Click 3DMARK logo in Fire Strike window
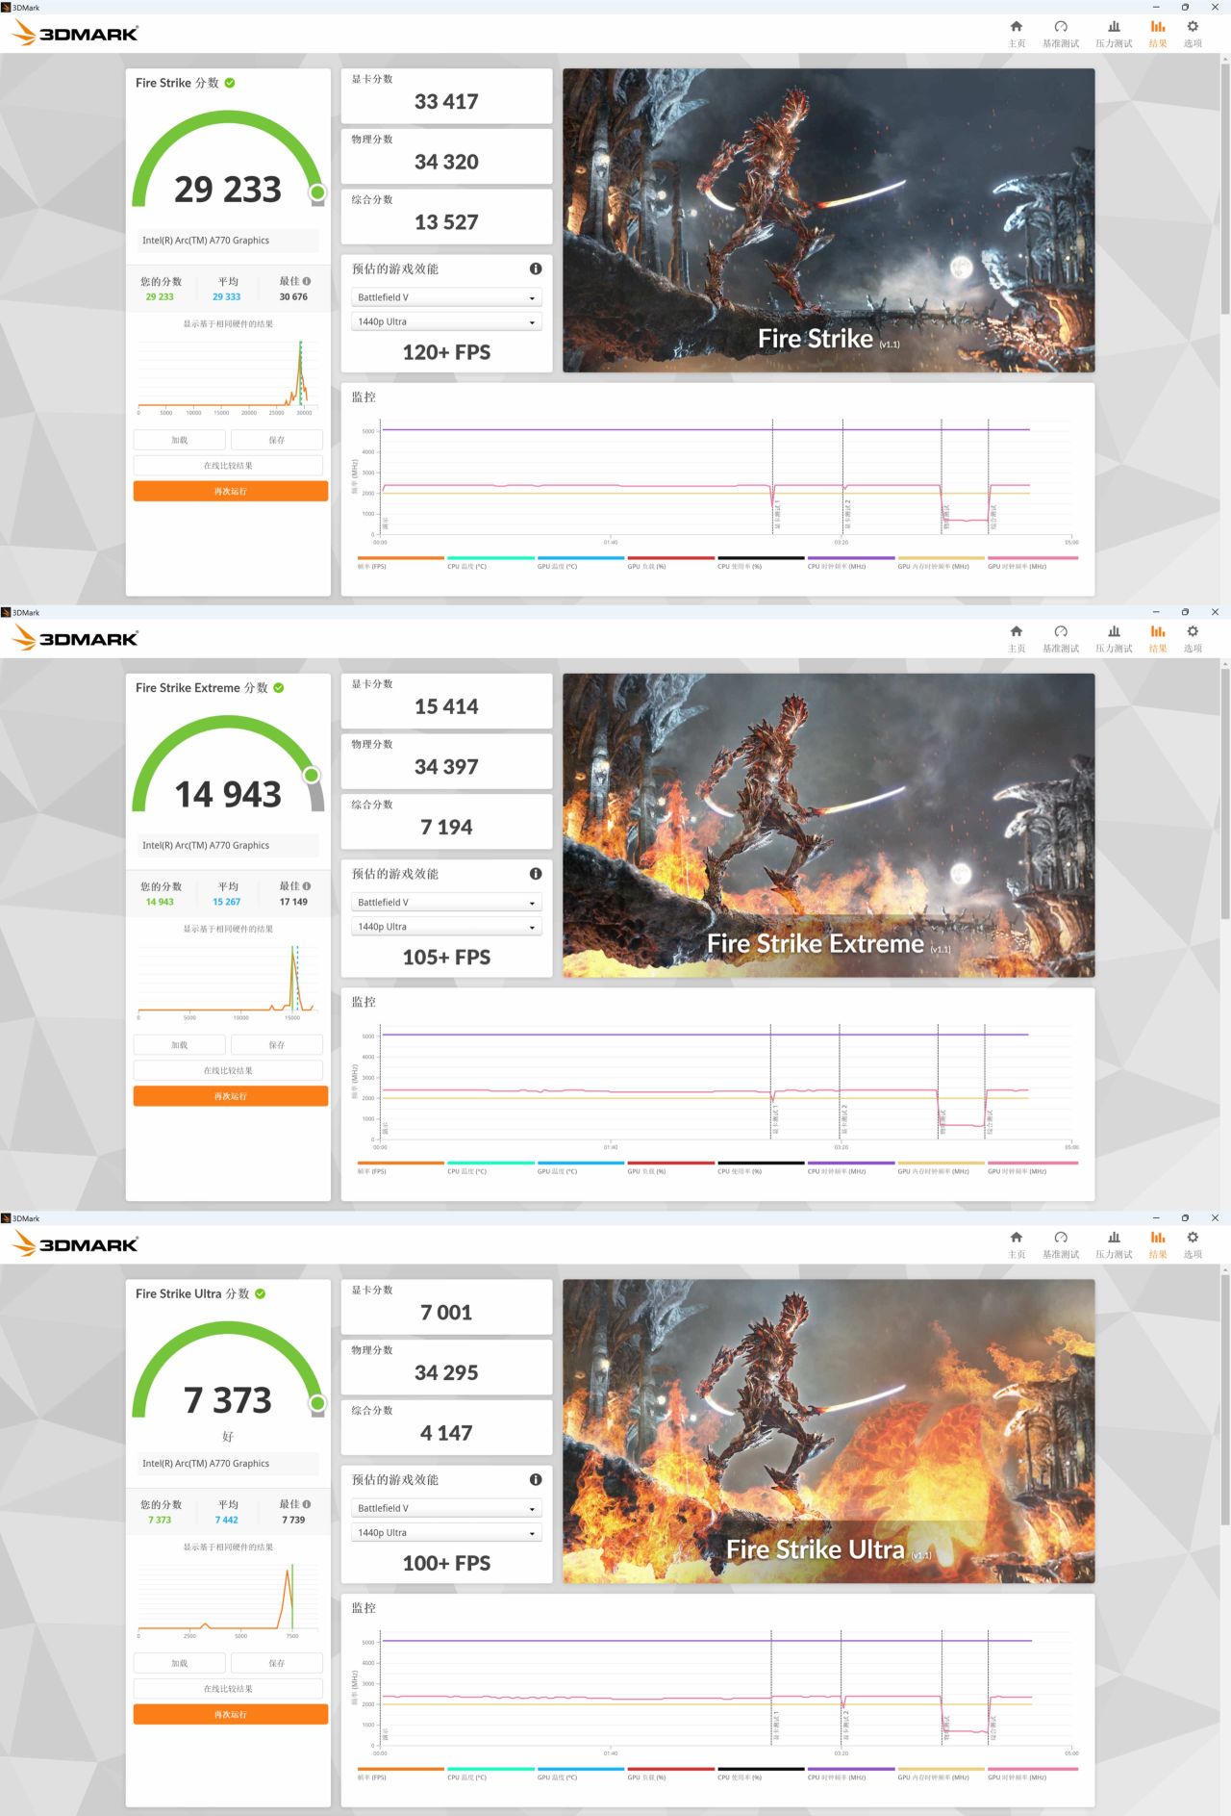This screenshot has width=1231, height=1816. [x=75, y=34]
